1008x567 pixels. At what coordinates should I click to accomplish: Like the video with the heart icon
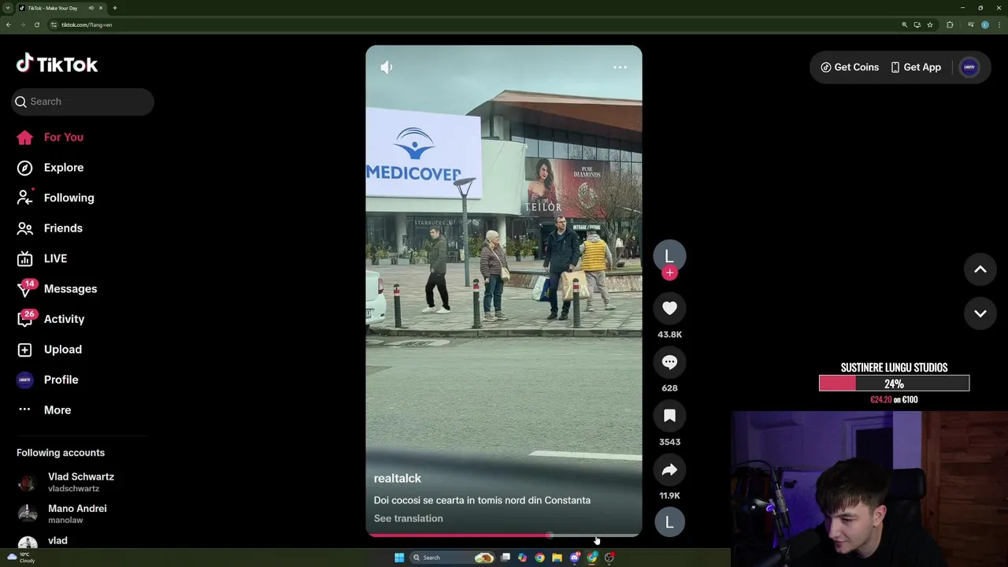669,309
